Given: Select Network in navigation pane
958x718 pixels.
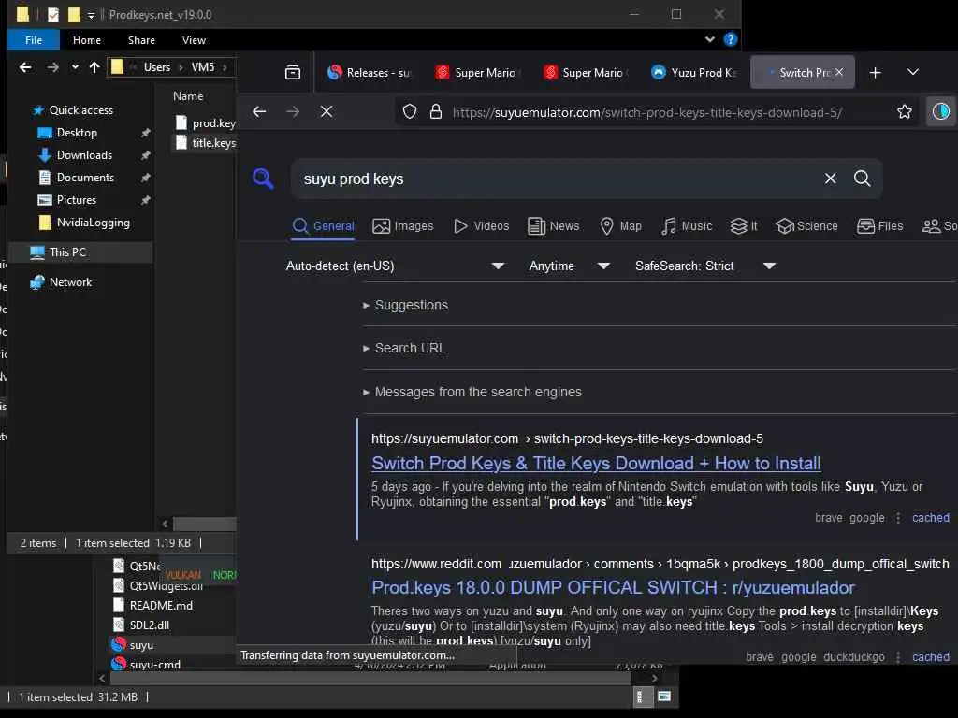Looking at the screenshot, I should [x=70, y=282].
